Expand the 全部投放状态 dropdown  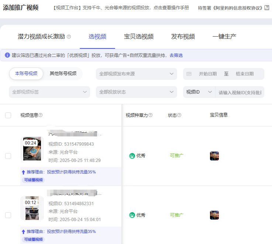[x=136, y=92]
